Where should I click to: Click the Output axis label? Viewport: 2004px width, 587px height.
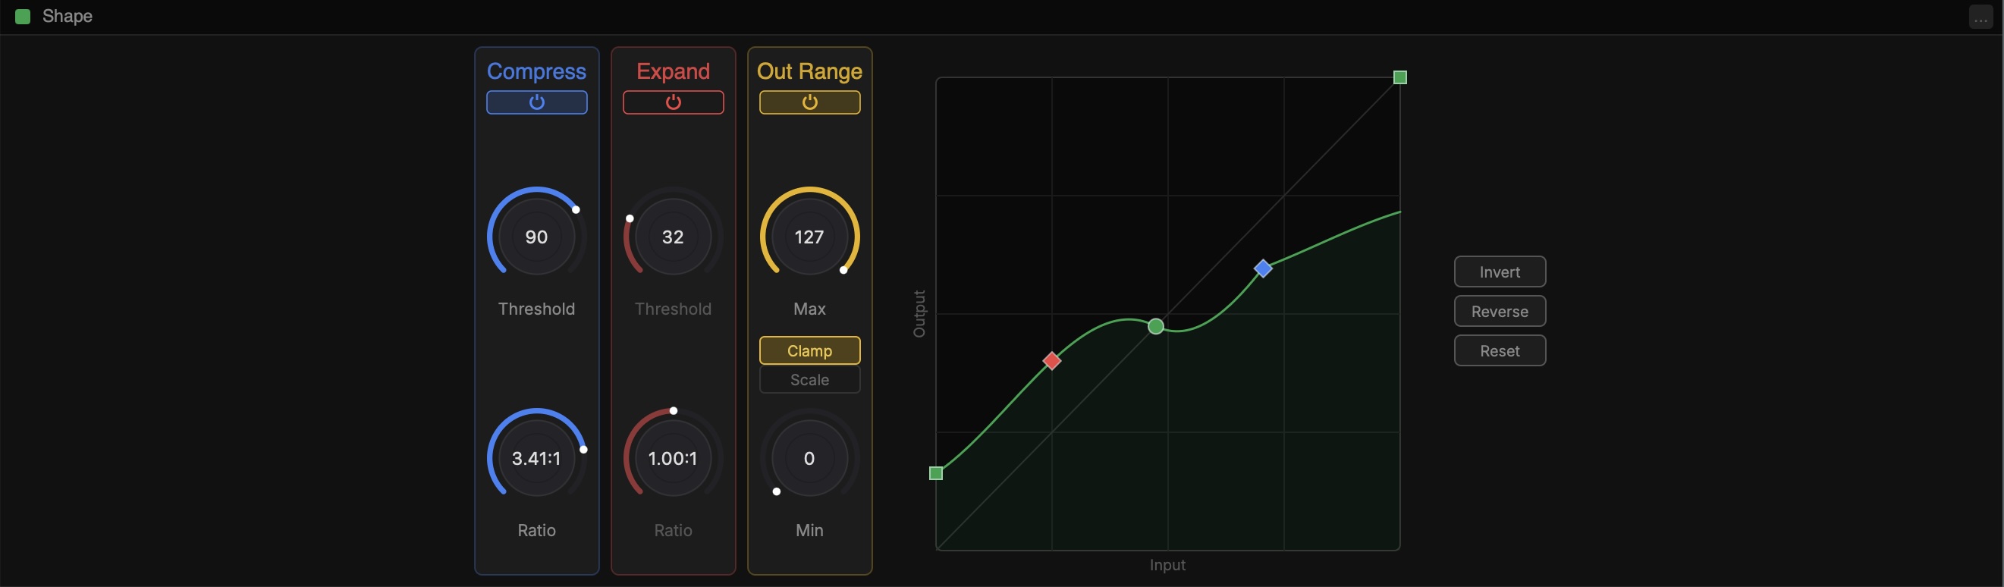point(919,314)
